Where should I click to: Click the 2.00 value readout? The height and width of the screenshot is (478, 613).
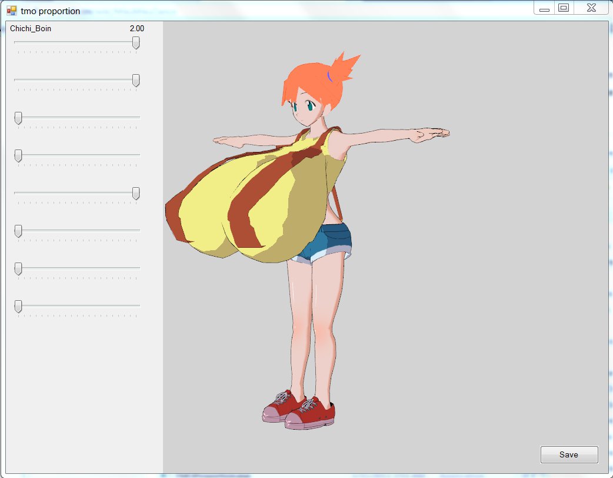click(136, 28)
